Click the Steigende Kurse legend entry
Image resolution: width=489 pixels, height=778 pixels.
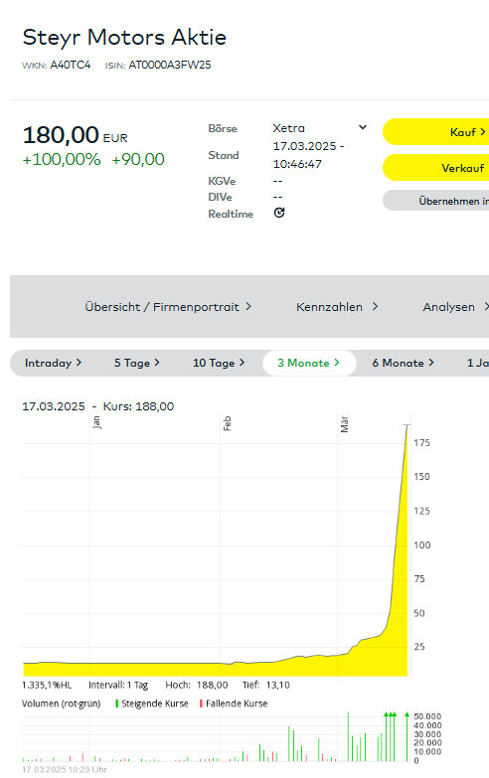(152, 703)
